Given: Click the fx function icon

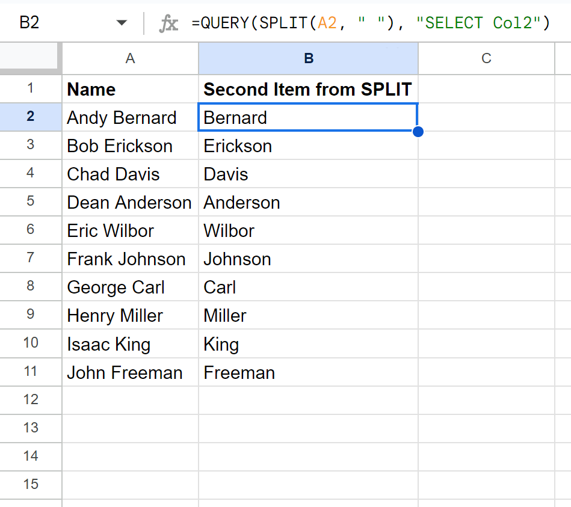Looking at the screenshot, I should point(168,23).
